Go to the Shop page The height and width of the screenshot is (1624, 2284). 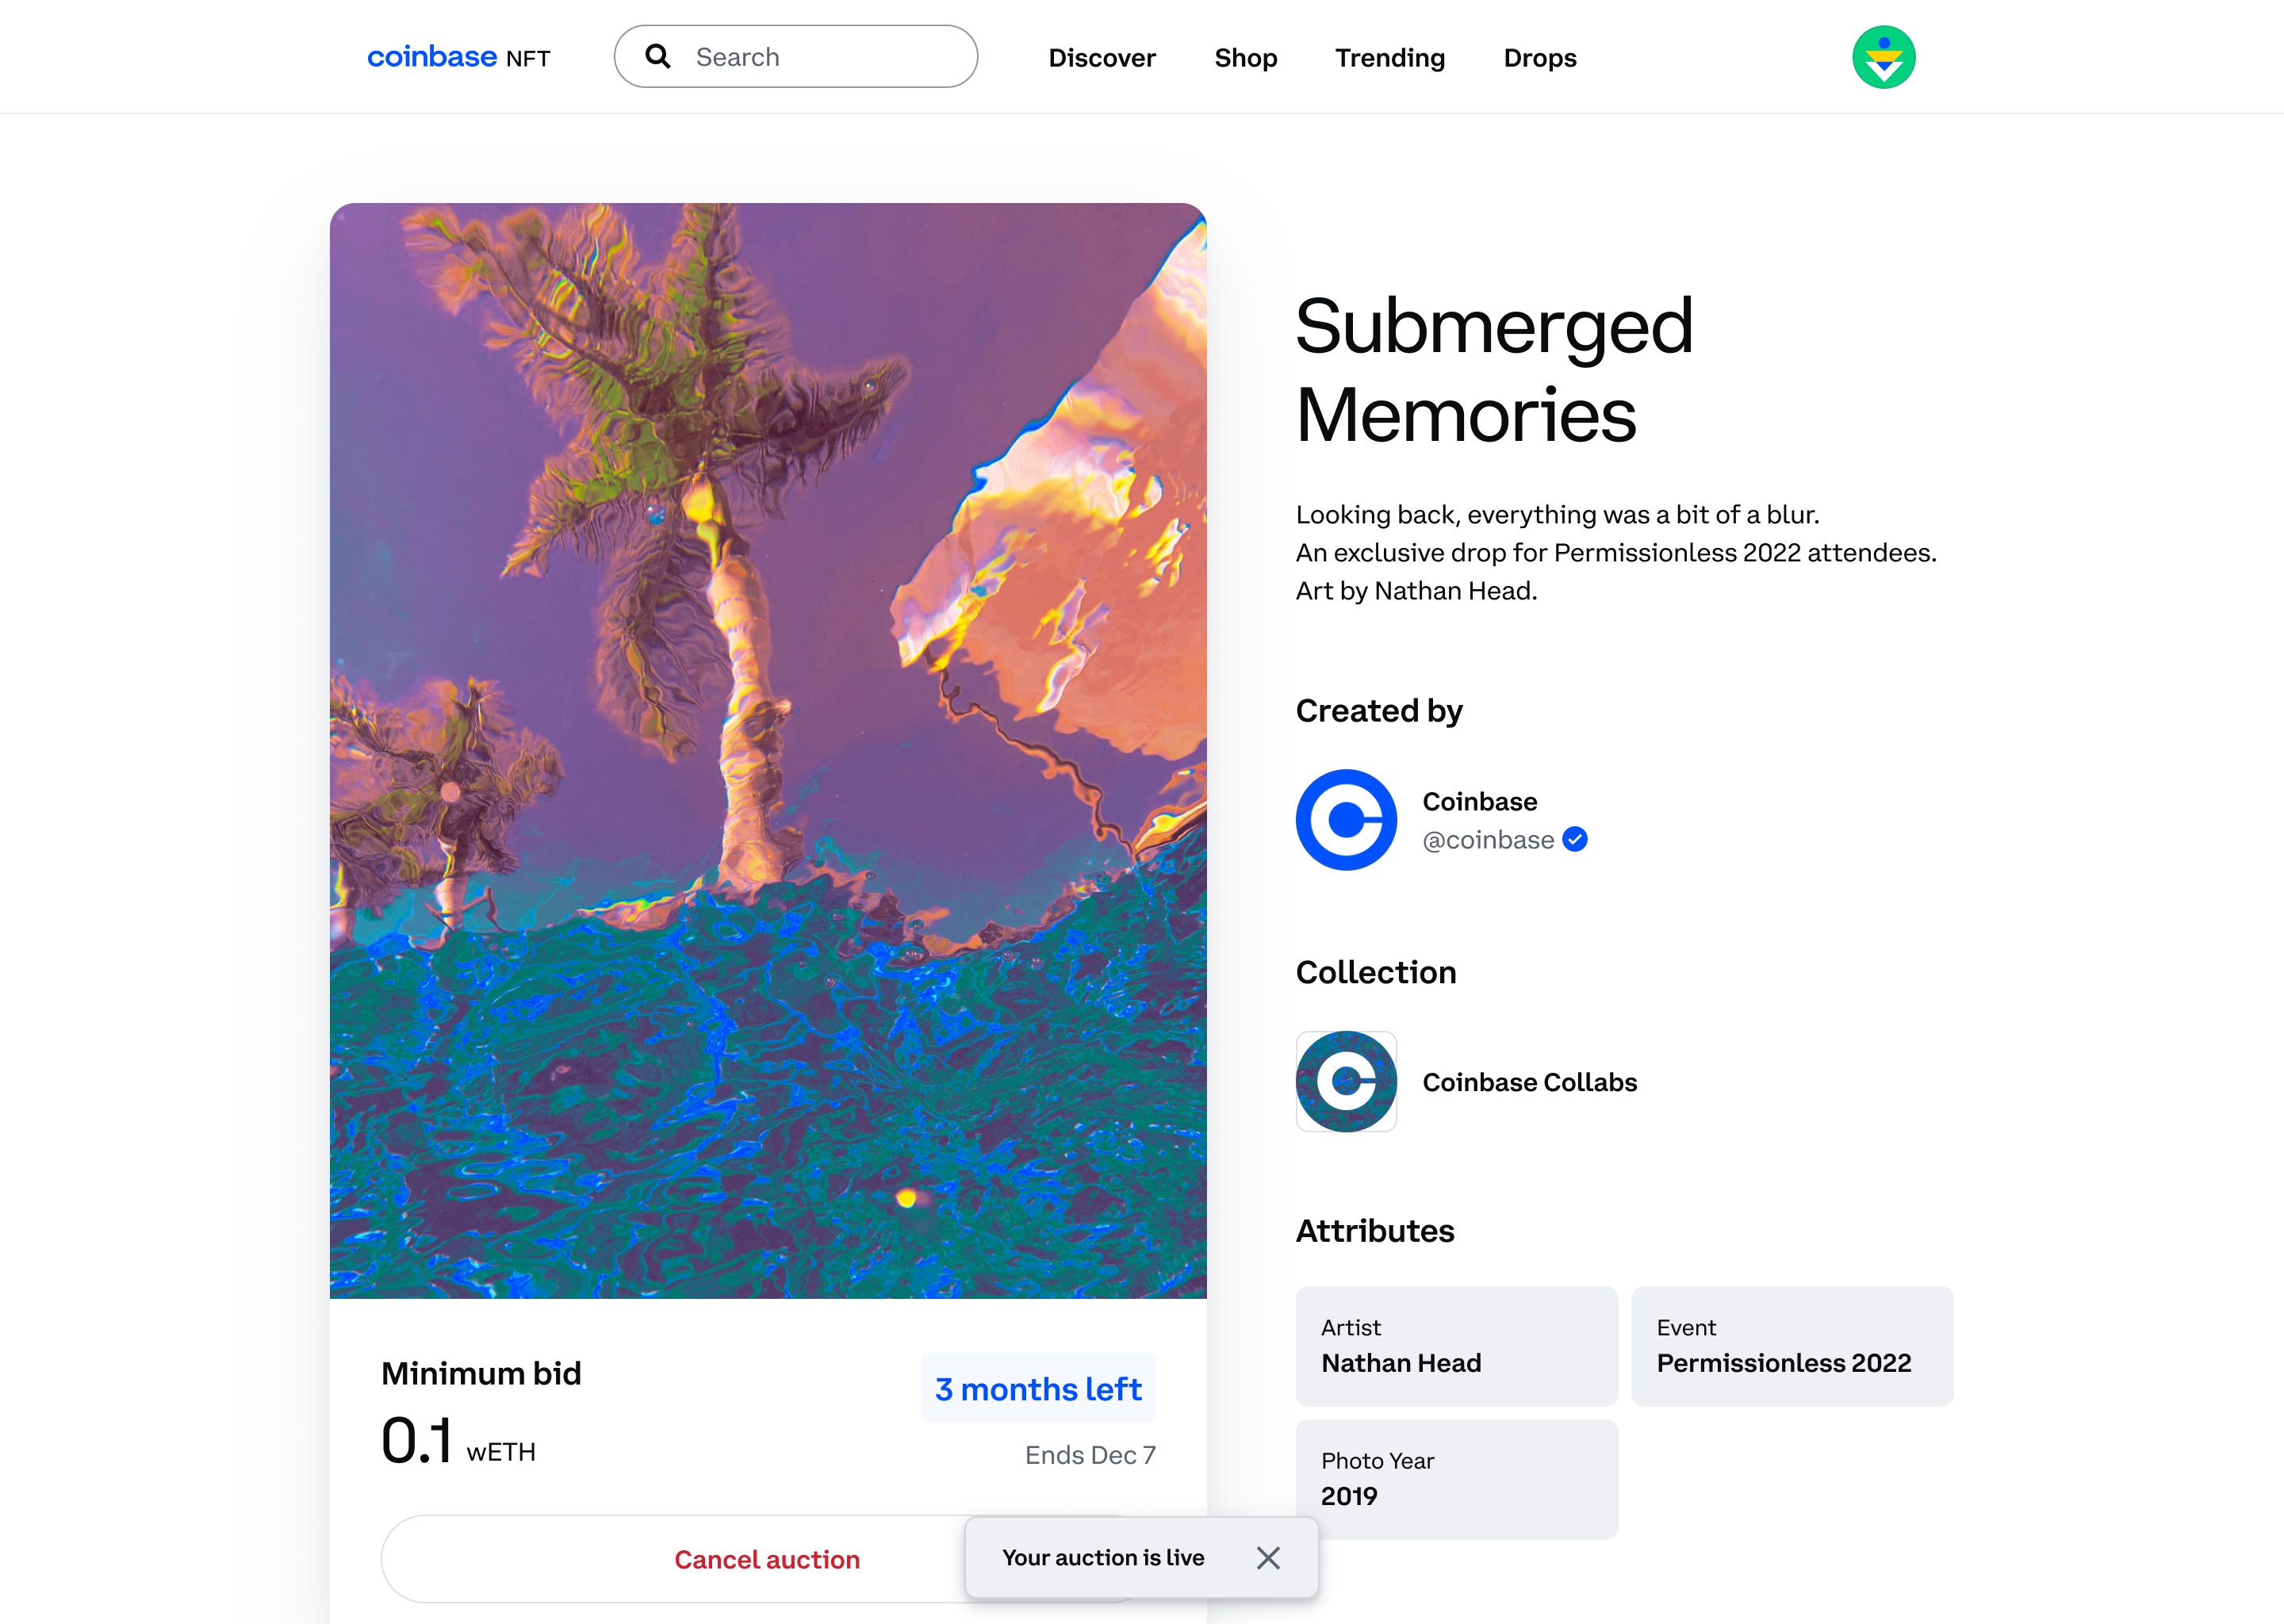(x=1245, y=58)
